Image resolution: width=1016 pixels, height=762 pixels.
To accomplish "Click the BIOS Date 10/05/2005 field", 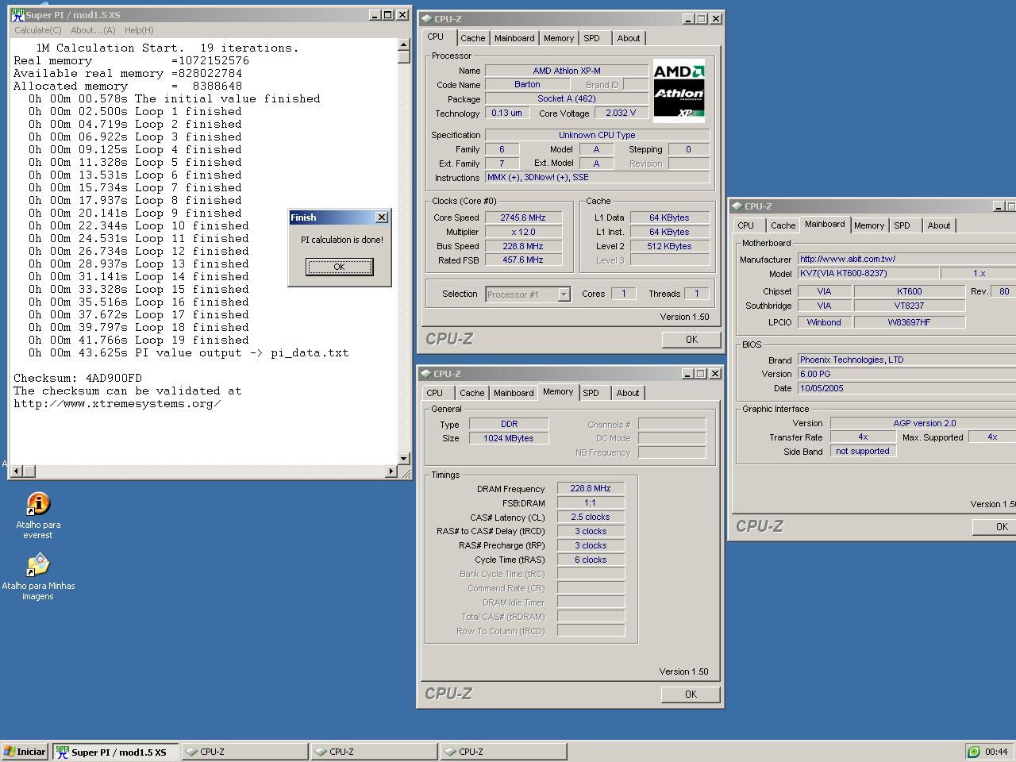I will point(906,388).
